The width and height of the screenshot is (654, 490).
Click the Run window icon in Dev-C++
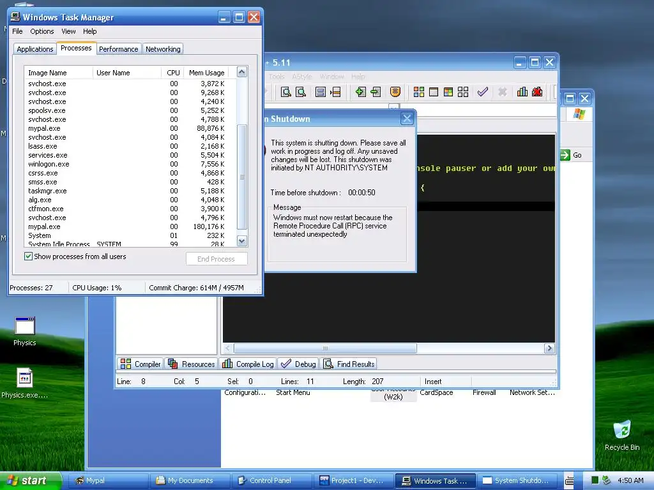coord(434,92)
